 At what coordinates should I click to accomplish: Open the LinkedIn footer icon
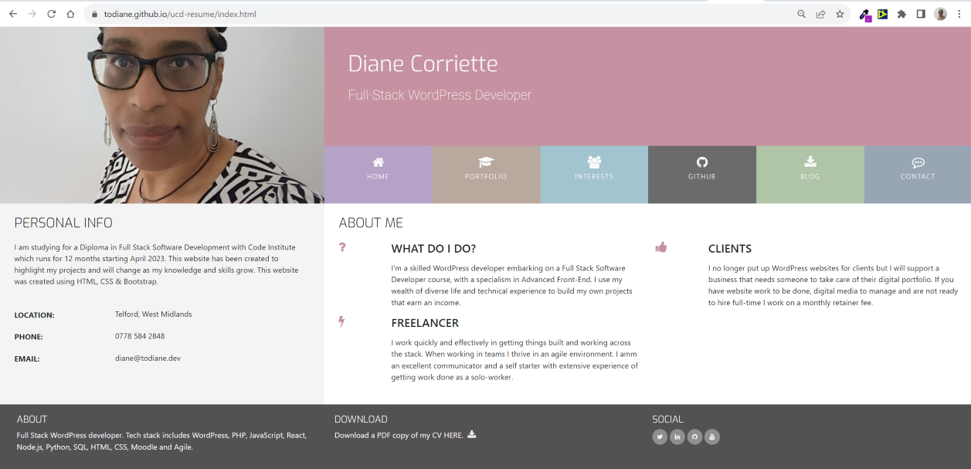point(677,437)
